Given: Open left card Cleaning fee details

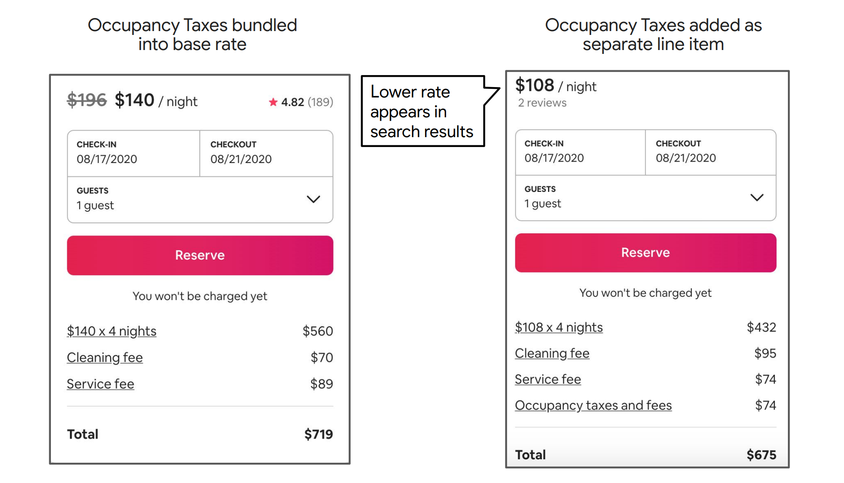Looking at the screenshot, I should point(105,358).
